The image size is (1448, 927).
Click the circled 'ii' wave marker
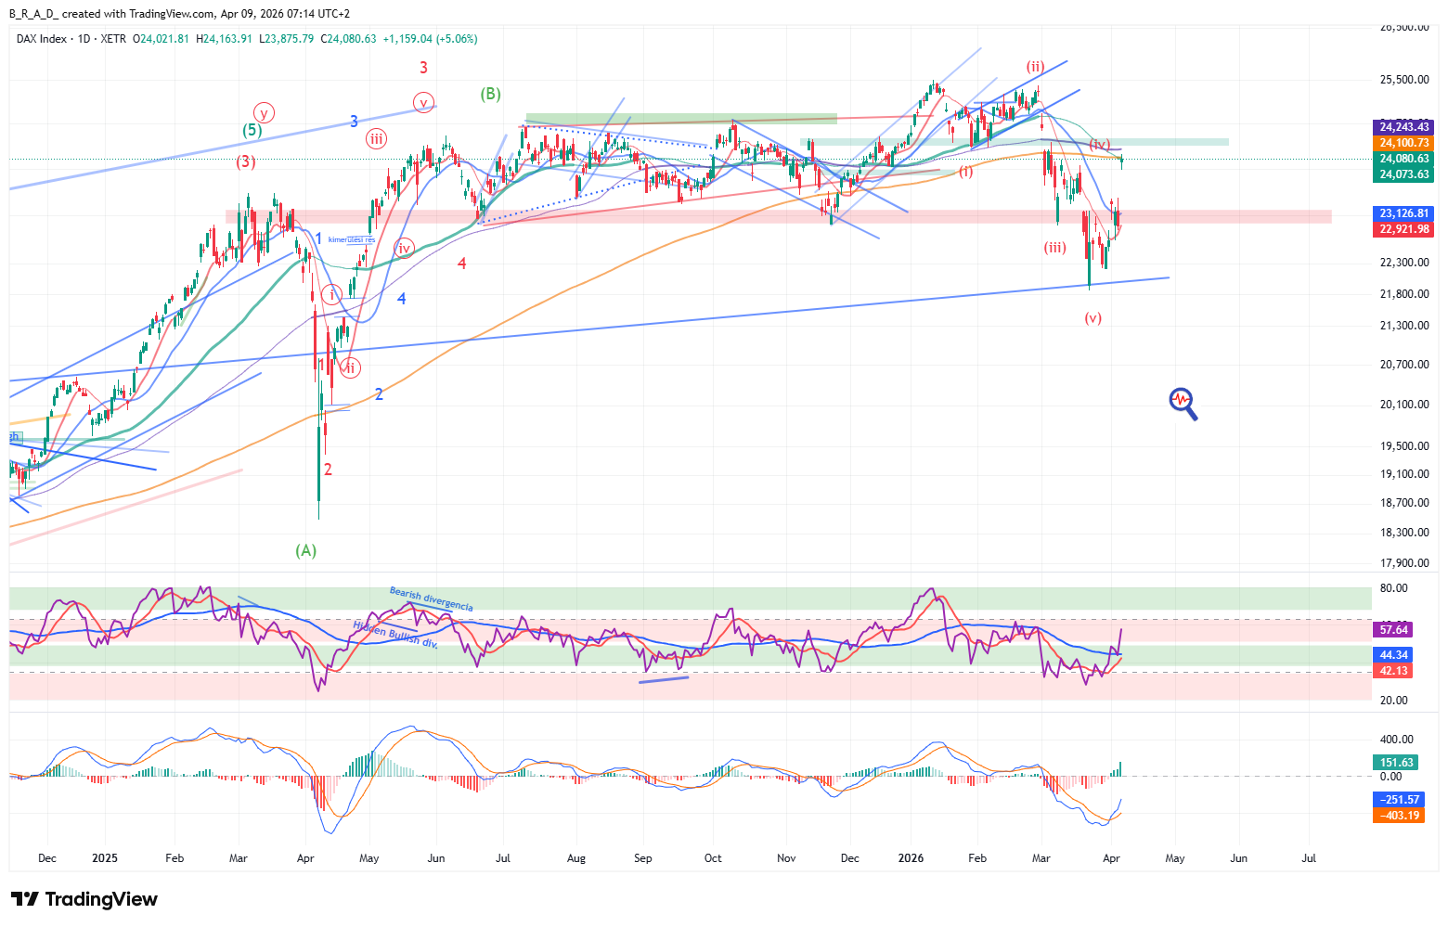350,367
